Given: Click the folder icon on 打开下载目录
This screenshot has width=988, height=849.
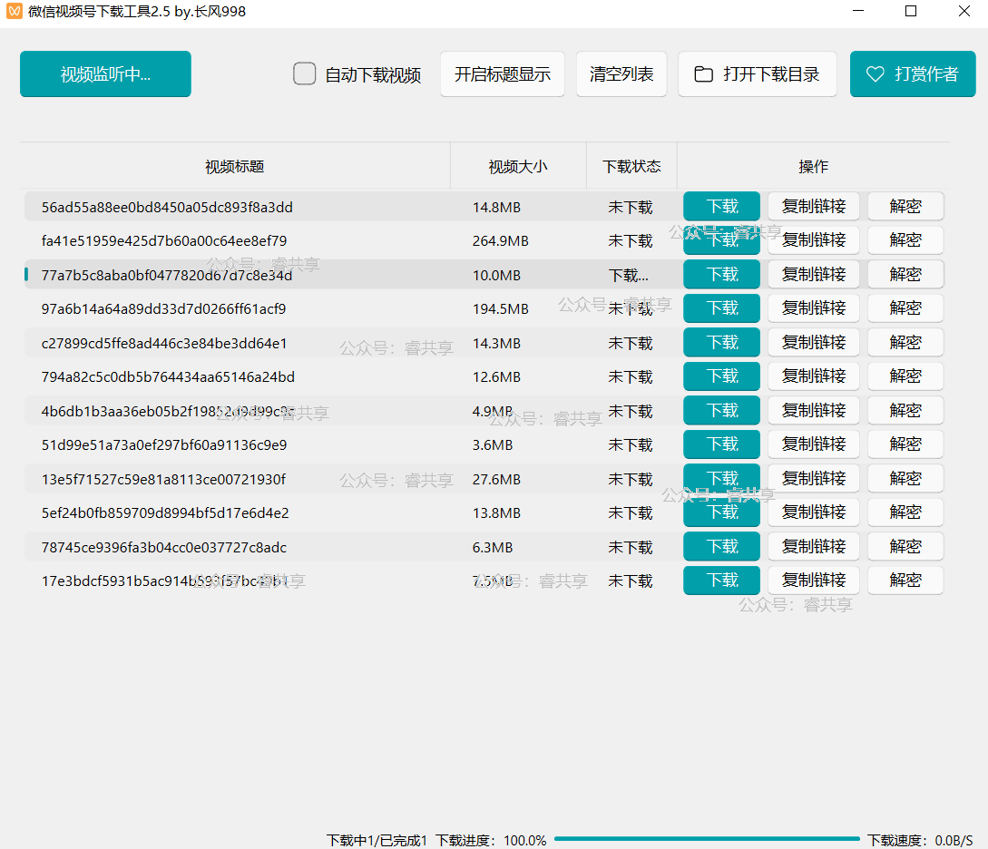Looking at the screenshot, I should click(703, 74).
